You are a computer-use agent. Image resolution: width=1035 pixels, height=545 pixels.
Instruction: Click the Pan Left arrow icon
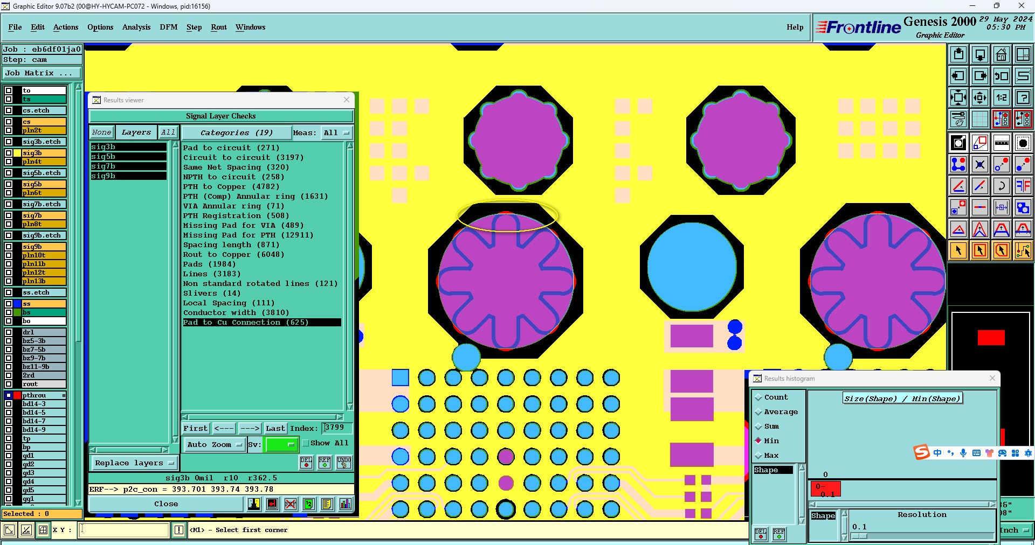(x=958, y=76)
